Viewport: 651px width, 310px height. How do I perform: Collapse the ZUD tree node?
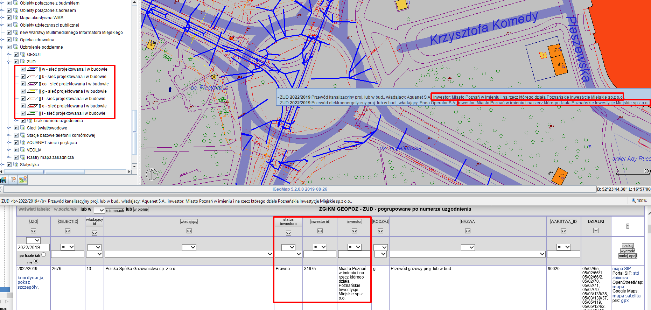pos(9,62)
